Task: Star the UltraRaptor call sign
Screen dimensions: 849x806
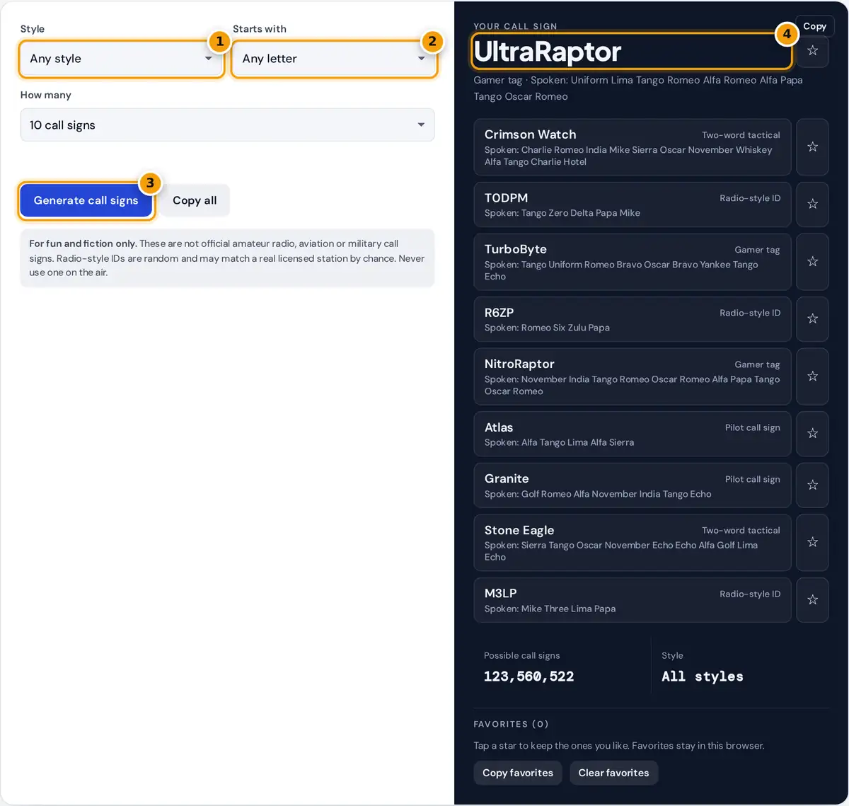Action: coord(812,51)
